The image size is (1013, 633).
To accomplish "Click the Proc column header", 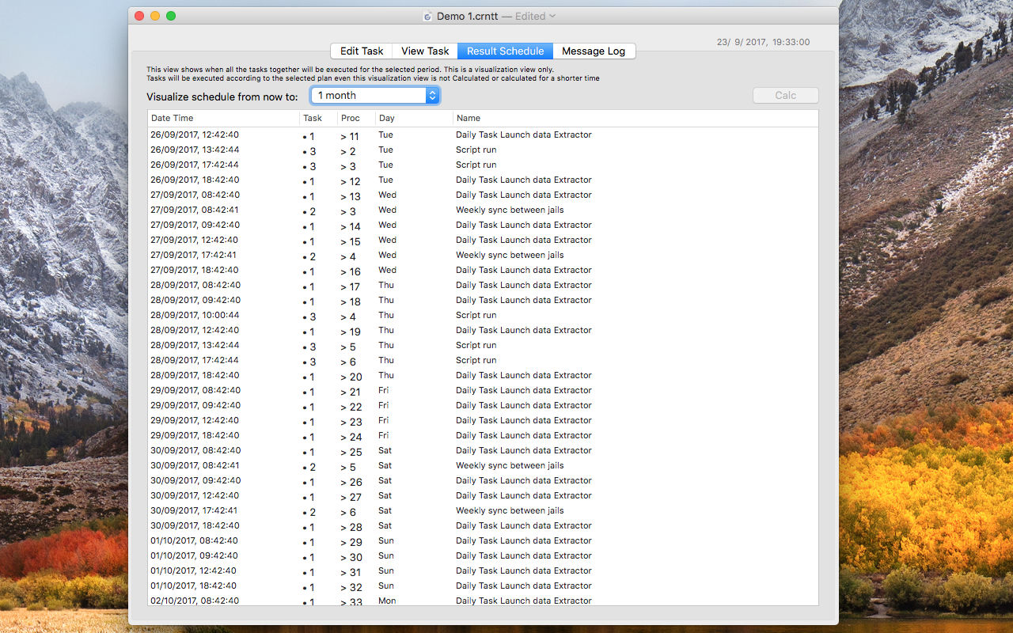I will pyautogui.click(x=355, y=118).
